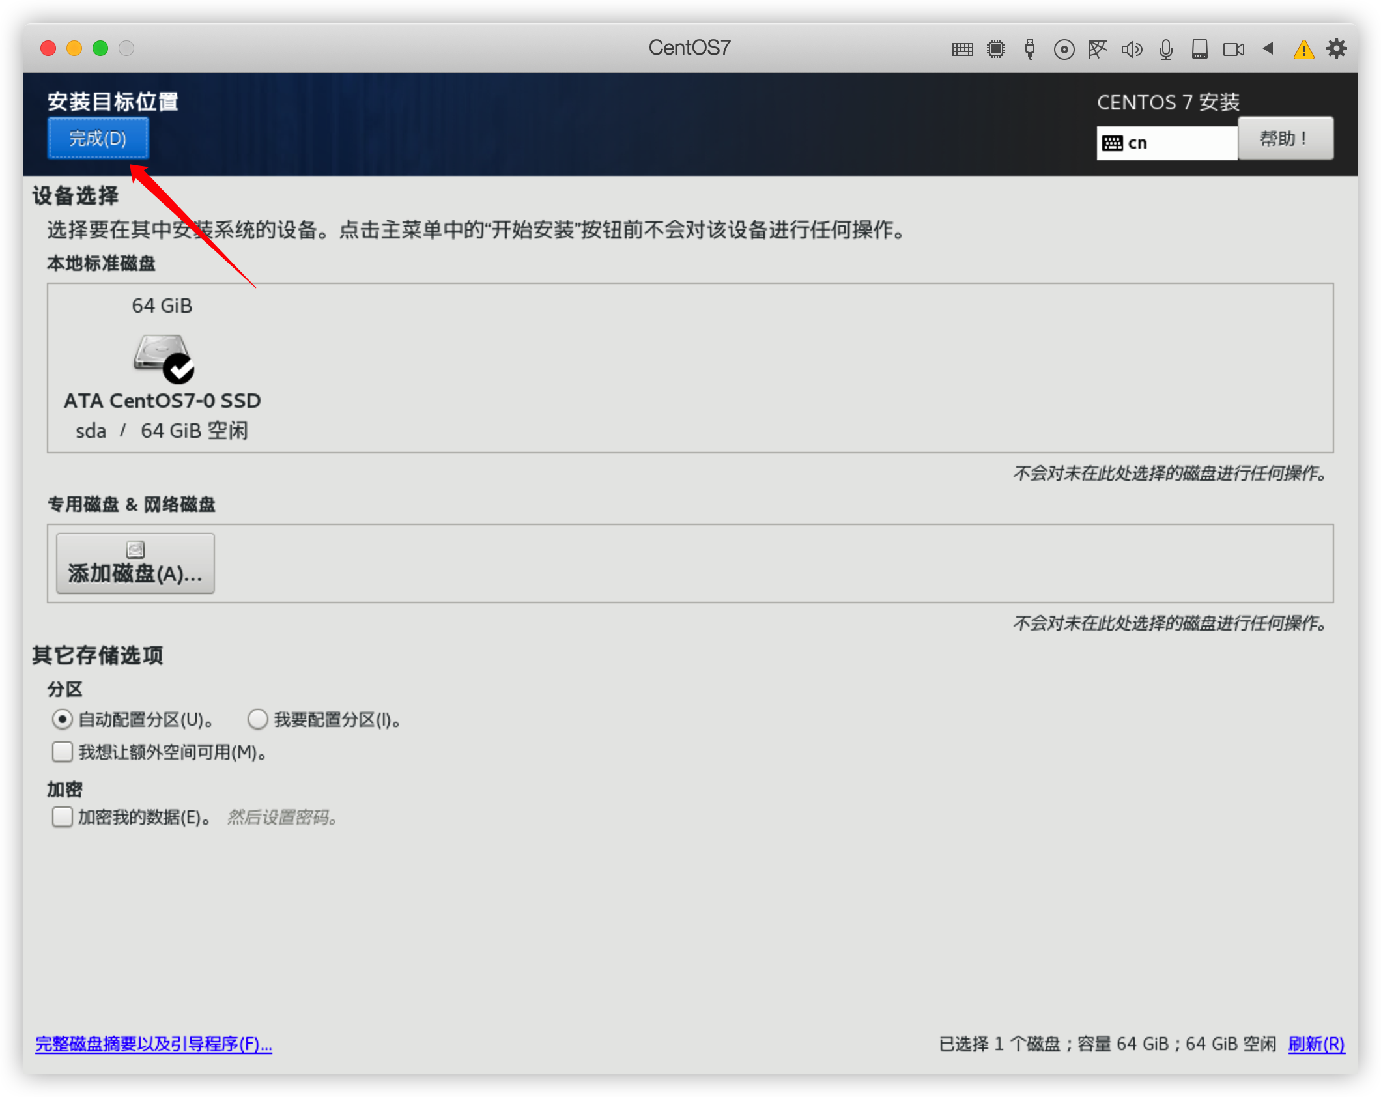Click the keyboard icon in VM toolbar
The image size is (1381, 1097).
click(962, 50)
